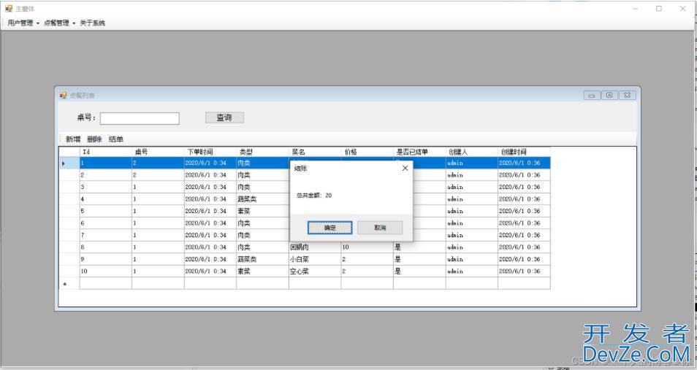Screen dimensions: 697x370
Task: Select the 创建时间 cell in row 2
Action: point(524,175)
